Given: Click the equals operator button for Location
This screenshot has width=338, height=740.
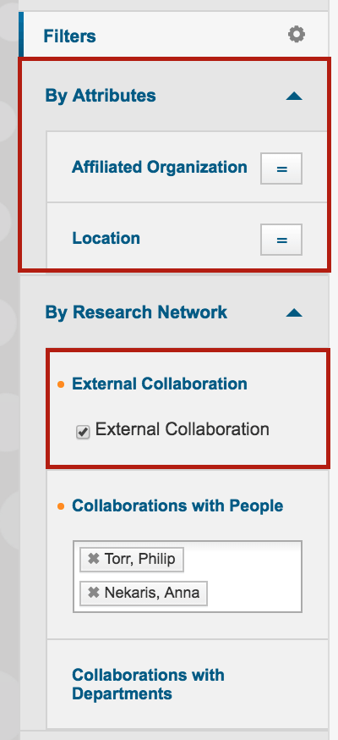Looking at the screenshot, I should (x=281, y=240).
